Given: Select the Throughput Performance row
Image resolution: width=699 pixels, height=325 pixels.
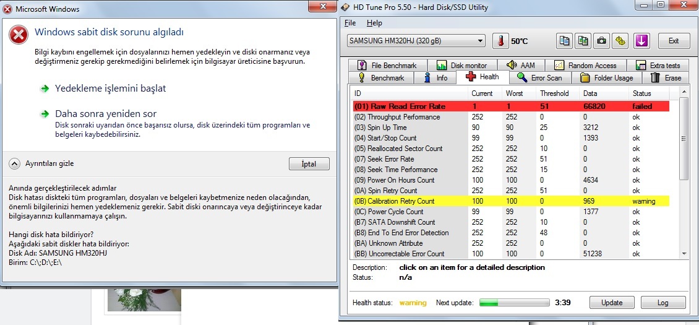Looking at the screenshot, I should (x=511, y=117).
